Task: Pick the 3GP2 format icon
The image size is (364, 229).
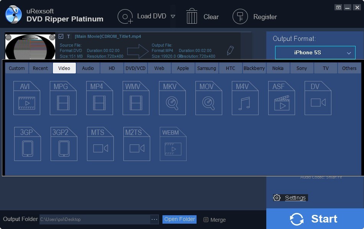Action: click(64, 144)
